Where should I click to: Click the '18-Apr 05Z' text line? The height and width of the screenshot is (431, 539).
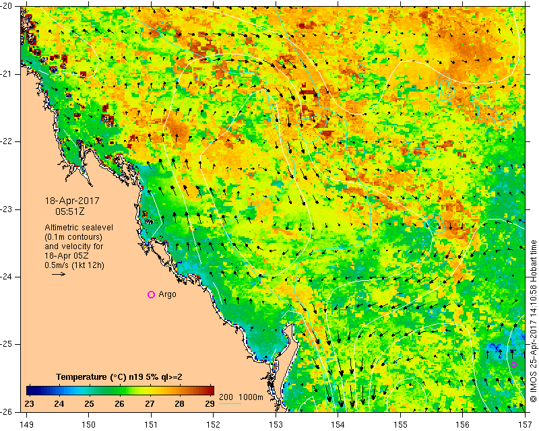(x=65, y=256)
